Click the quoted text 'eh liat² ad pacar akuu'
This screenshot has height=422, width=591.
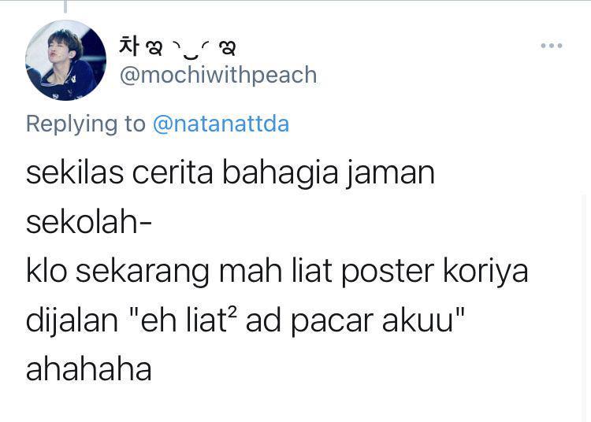point(296,320)
